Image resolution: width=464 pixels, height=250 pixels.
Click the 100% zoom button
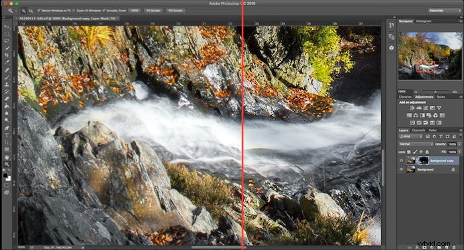coord(135,11)
